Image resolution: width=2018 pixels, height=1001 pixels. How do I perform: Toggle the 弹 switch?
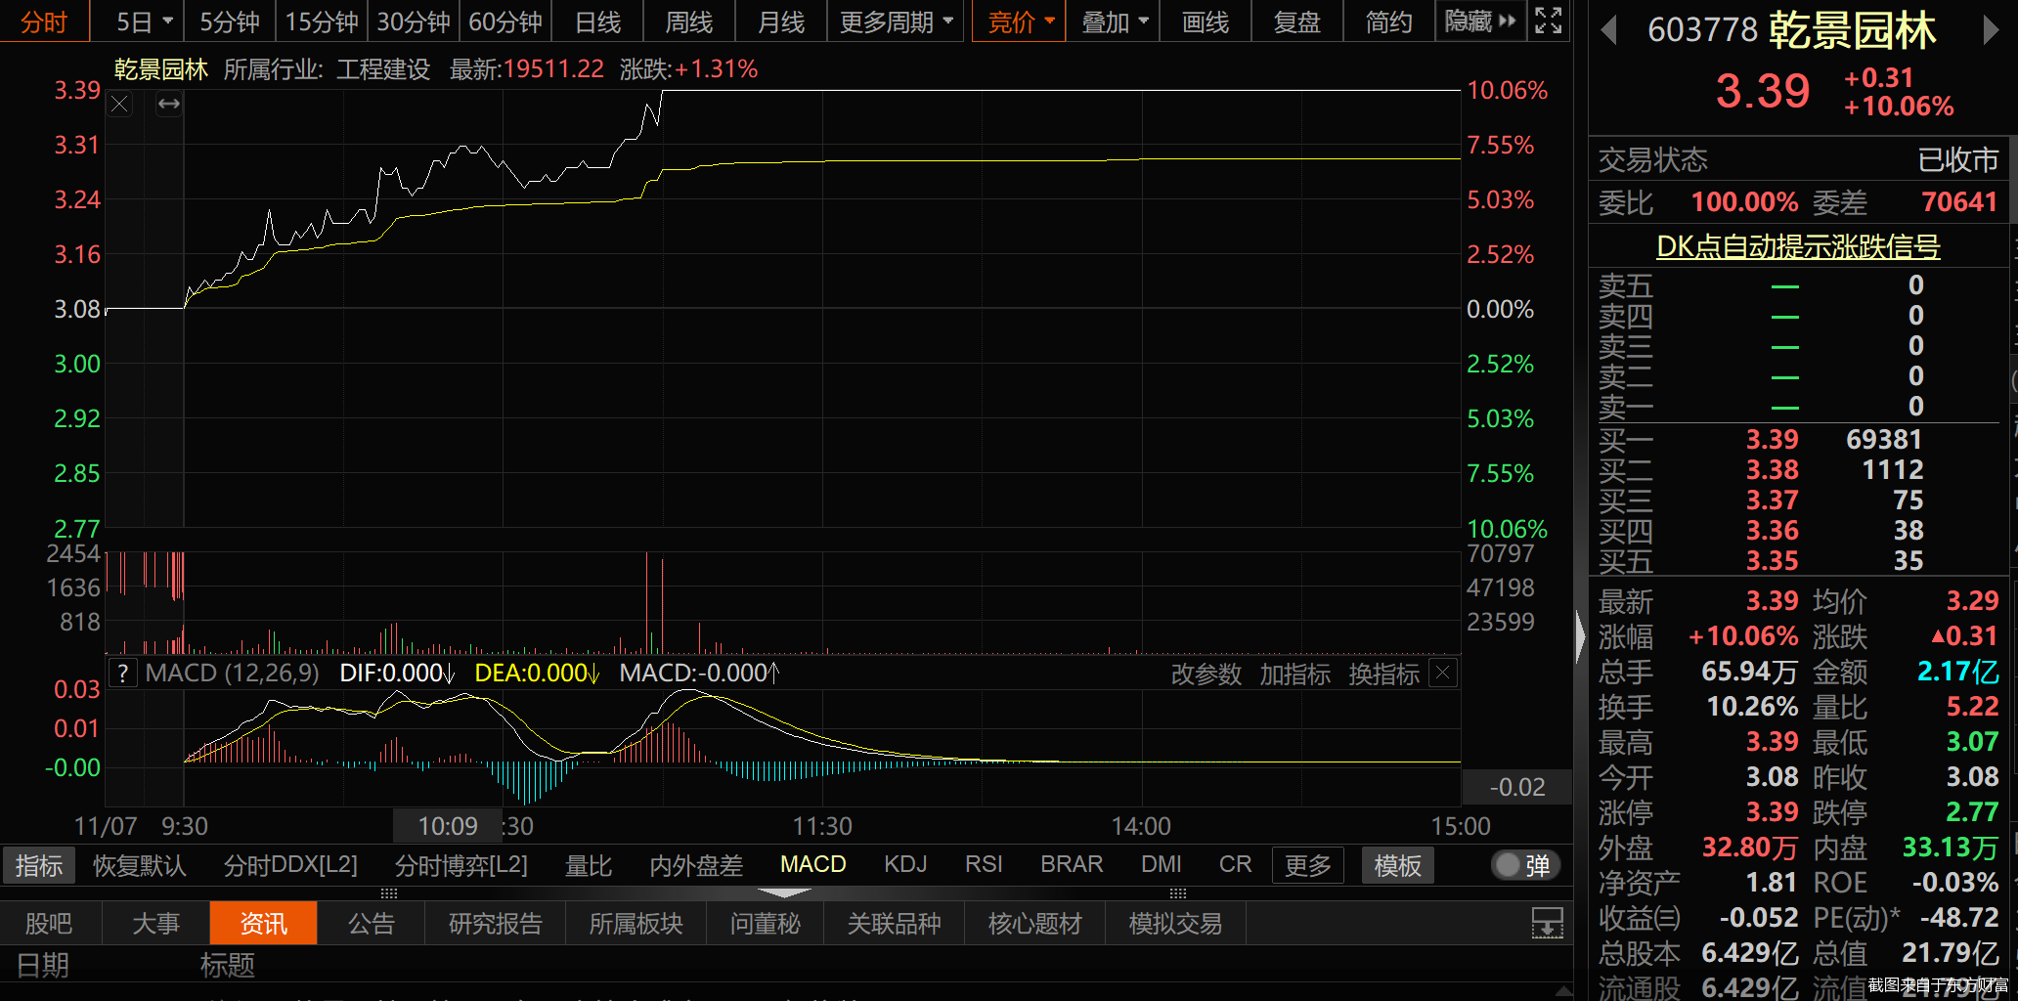click(x=1525, y=865)
